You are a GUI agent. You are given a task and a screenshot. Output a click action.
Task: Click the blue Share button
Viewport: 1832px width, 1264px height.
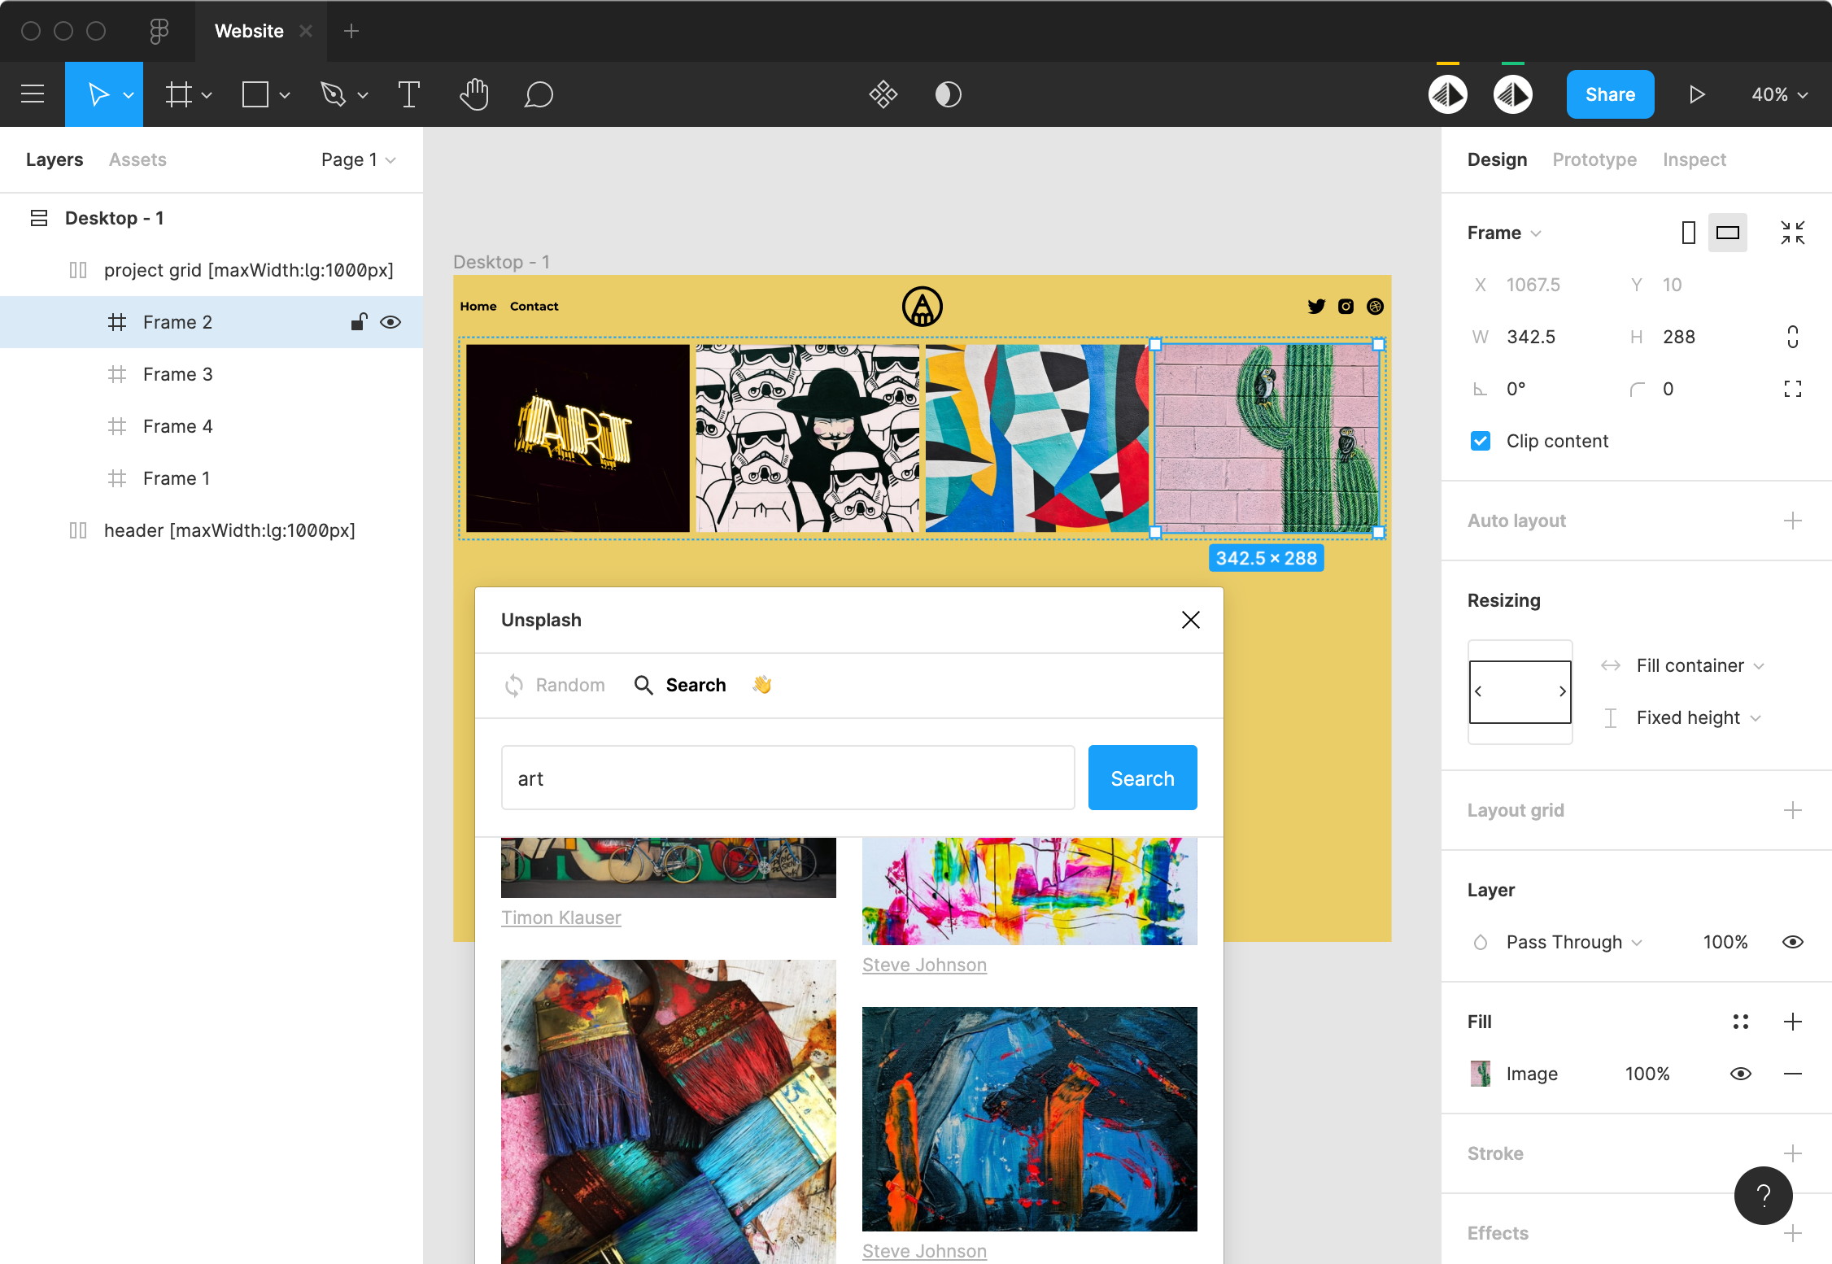[x=1610, y=94]
